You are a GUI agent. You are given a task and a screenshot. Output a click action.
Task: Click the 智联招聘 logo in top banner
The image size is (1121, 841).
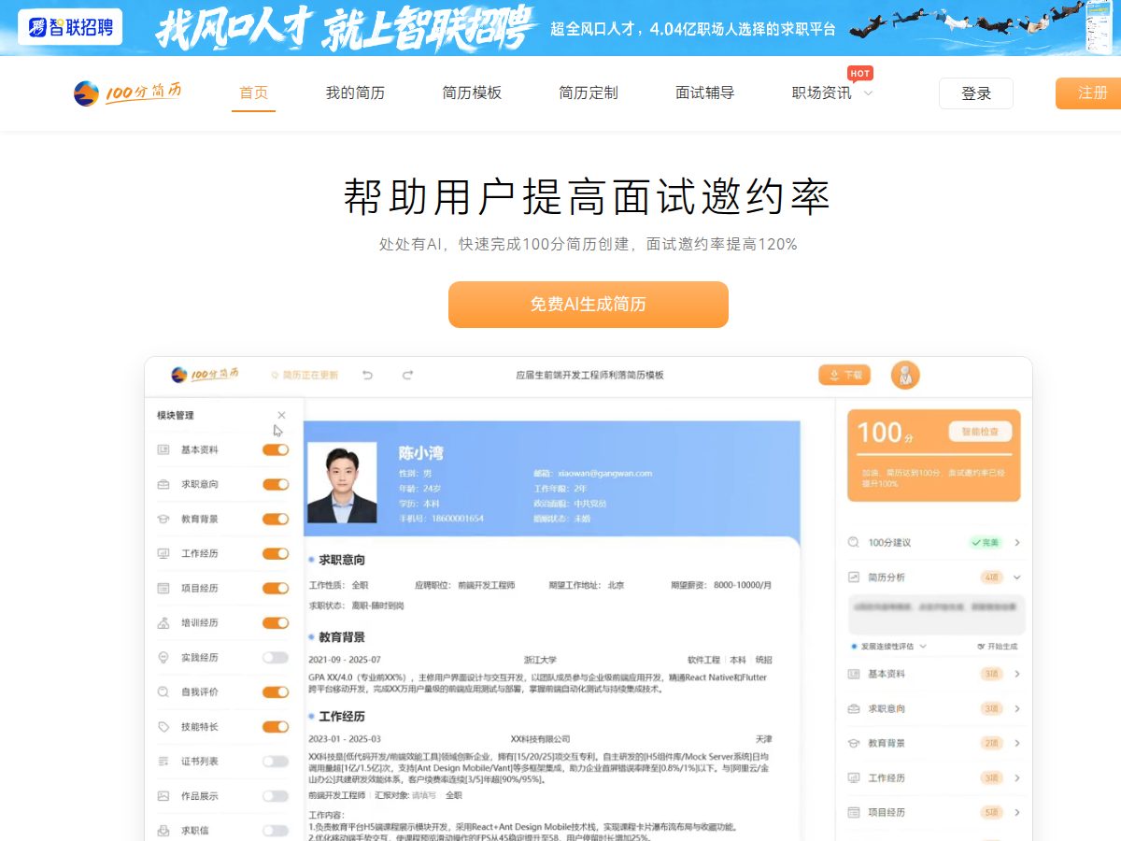[x=70, y=27]
